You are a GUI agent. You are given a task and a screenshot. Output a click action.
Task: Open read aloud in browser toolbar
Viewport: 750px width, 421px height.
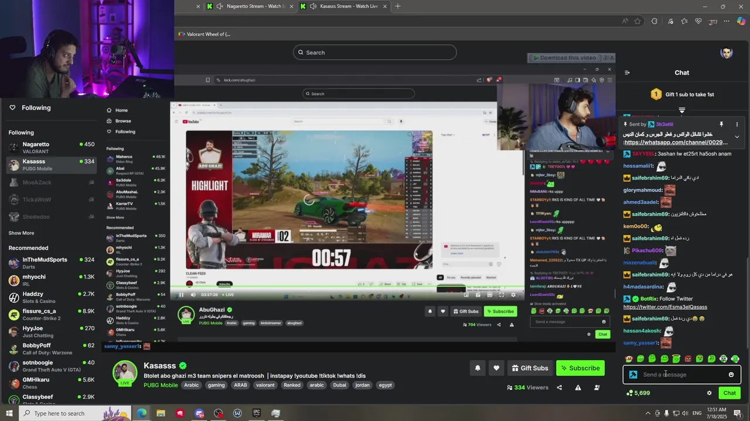point(625,21)
